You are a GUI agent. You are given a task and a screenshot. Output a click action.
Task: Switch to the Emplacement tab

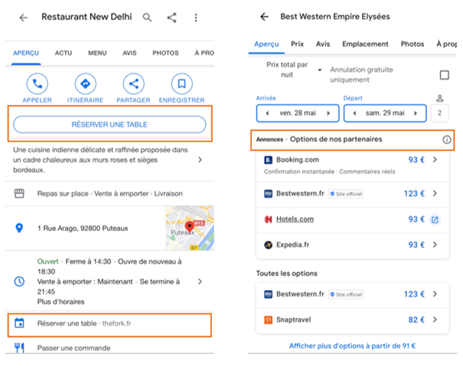(365, 44)
